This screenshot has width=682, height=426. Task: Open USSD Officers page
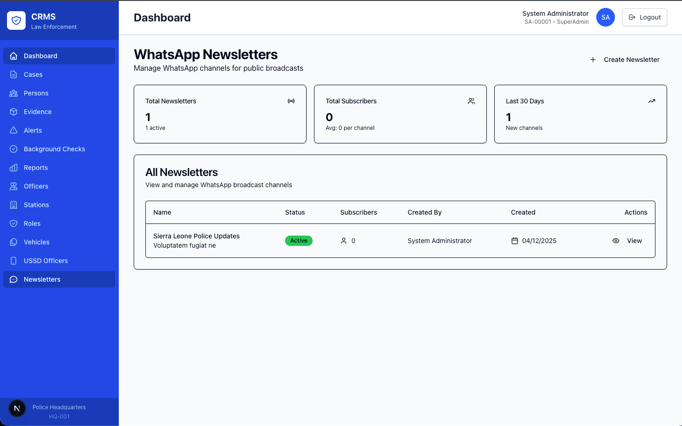(x=59, y=261)
